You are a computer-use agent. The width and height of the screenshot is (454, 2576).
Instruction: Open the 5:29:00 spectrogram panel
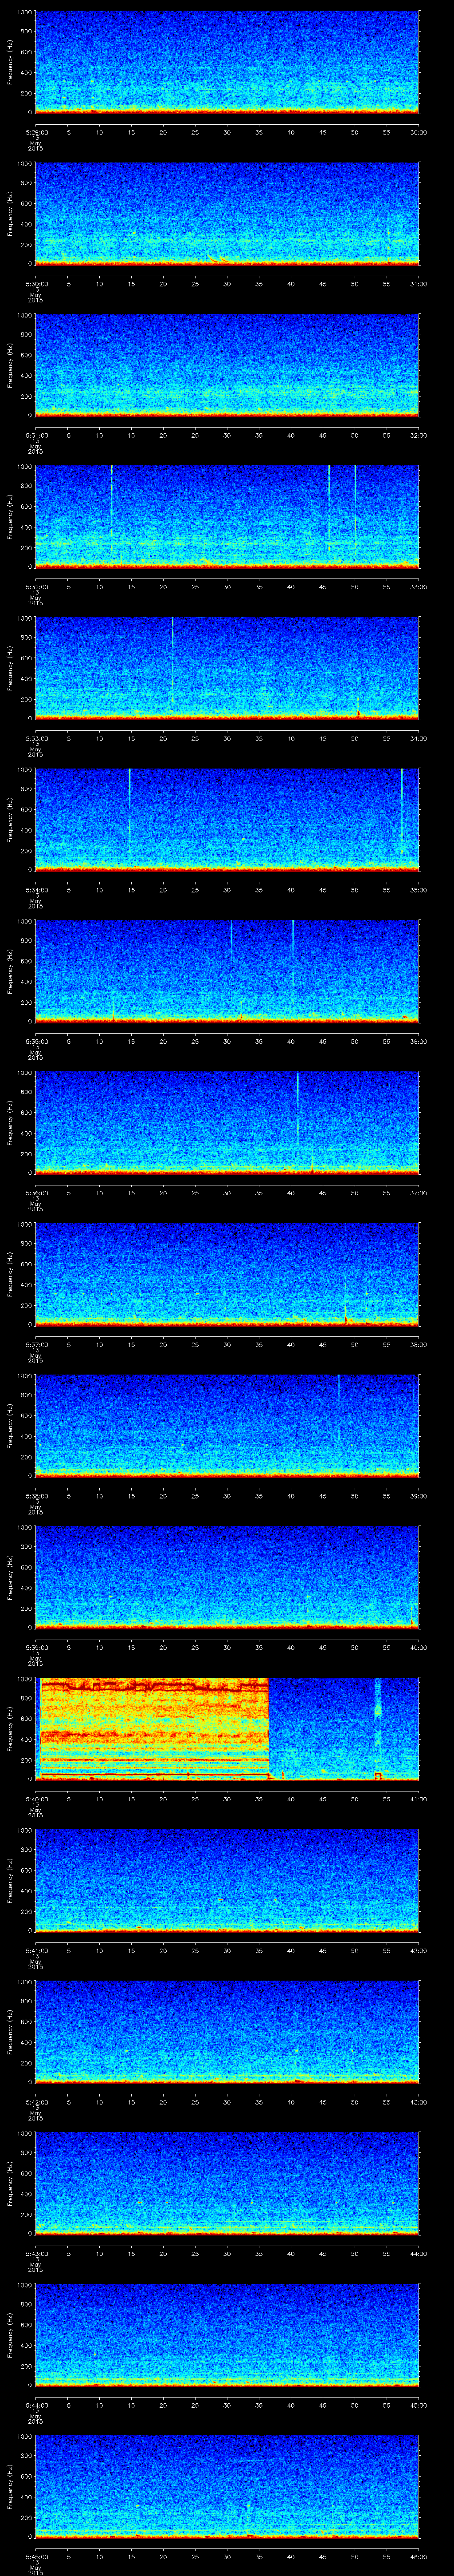227,62
